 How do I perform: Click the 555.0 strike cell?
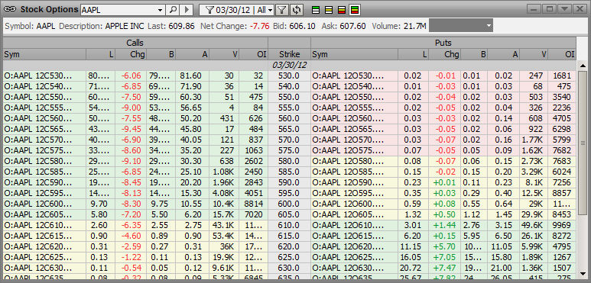coord(289,108)
